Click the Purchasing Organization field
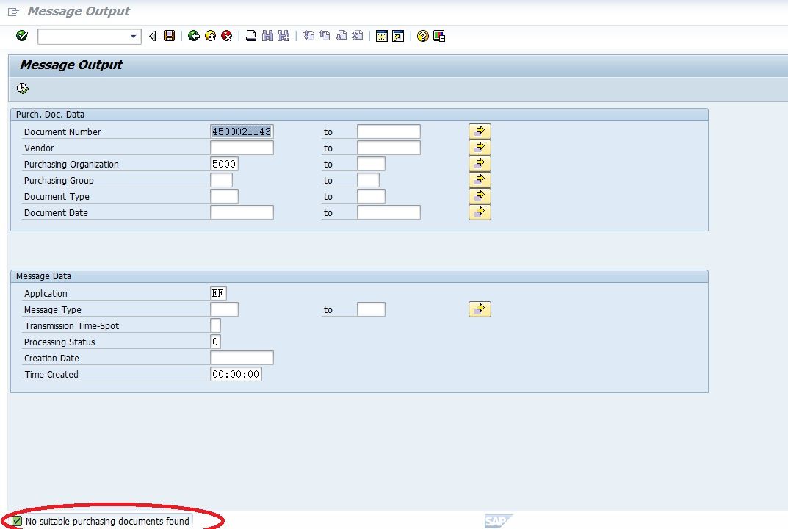This screenshot has height=529, width=788. coord(224,164)
